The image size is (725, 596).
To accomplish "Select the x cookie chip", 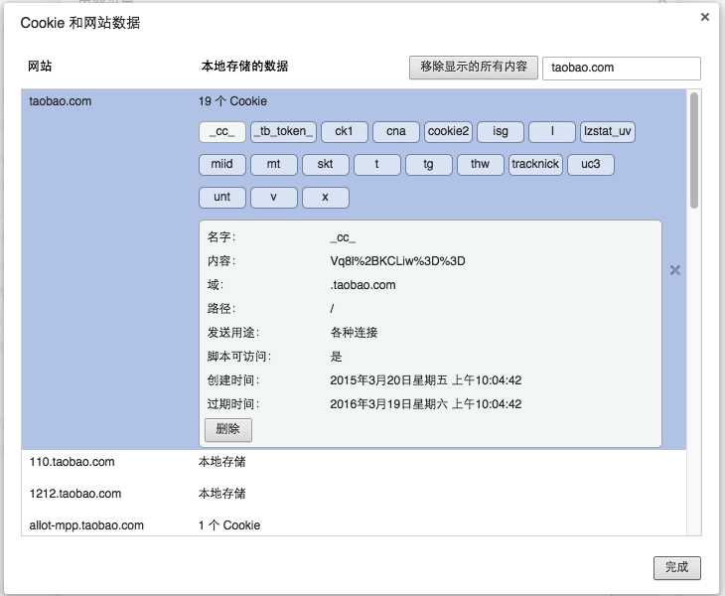I will [x=326, y=198].
